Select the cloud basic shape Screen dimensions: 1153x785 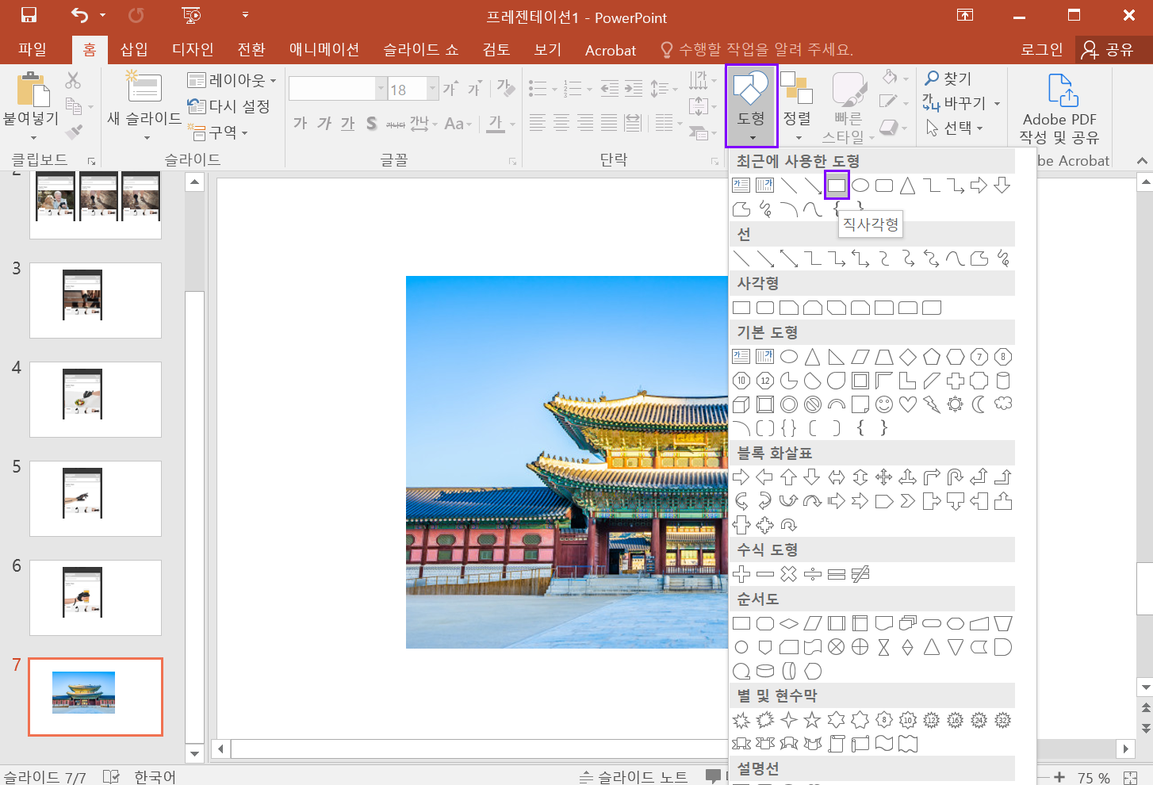point(1003,404)
